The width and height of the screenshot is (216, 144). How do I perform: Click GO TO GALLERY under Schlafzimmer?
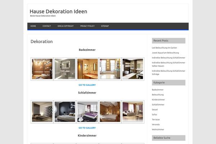[x=87, y=128]
